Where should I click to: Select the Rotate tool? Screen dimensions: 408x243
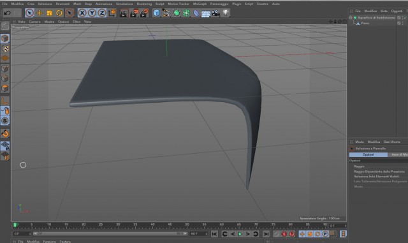click(x=59, y=13)
